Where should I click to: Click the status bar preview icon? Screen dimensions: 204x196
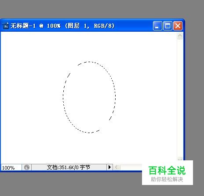[x=27, y=167]
